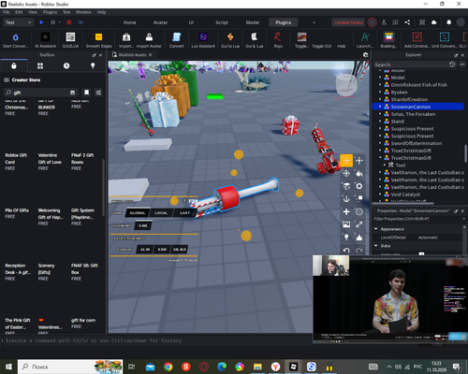Stop the simulation with red Stop button
The image size is (468, 374).
(69, 22)
